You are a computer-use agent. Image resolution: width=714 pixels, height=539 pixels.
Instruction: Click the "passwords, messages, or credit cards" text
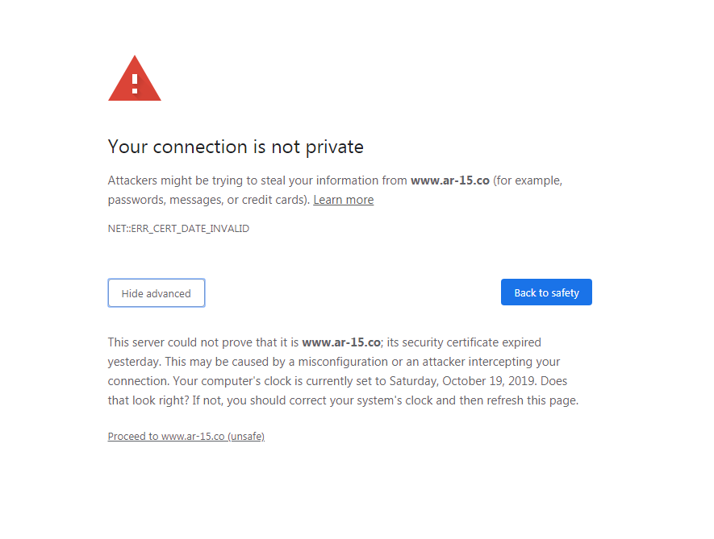[x=207, y=200]
